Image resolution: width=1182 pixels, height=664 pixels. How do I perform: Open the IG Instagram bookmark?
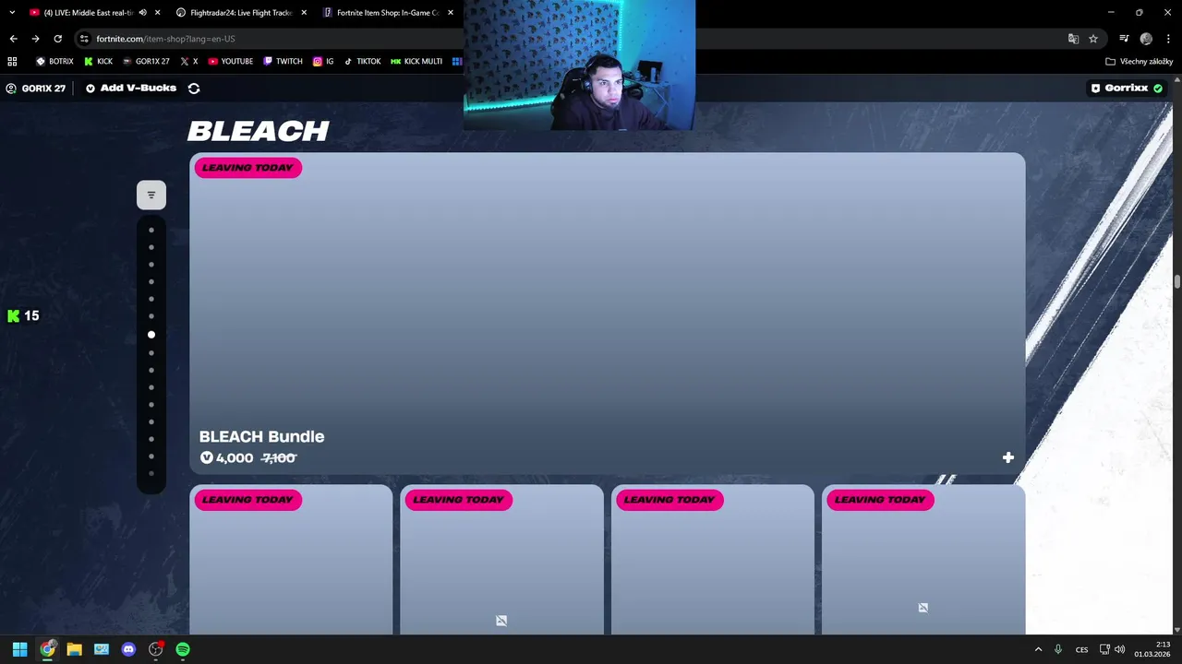click(323, 62)
